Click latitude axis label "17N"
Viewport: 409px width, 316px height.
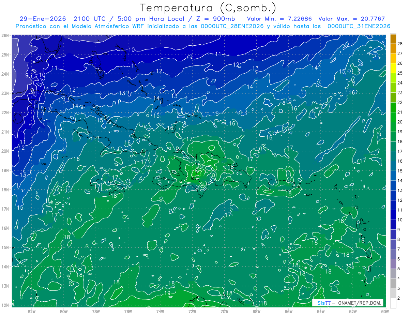5,209
